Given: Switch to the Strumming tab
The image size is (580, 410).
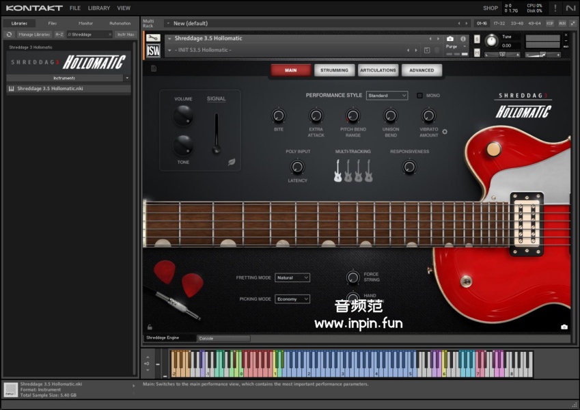Looking at the screenshot, I should [335, 70].
